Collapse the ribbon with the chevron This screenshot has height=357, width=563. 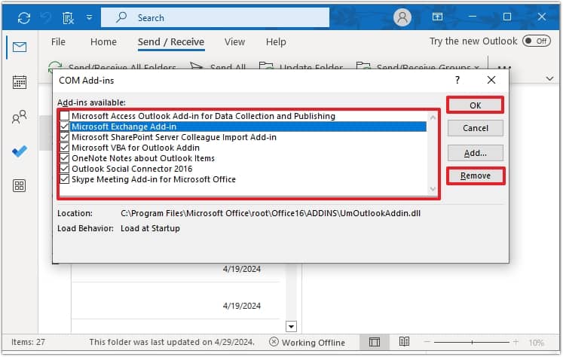549,78
